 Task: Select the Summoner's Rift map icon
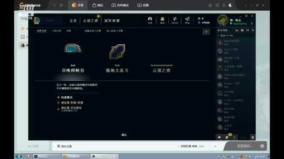tap(73, 48)
